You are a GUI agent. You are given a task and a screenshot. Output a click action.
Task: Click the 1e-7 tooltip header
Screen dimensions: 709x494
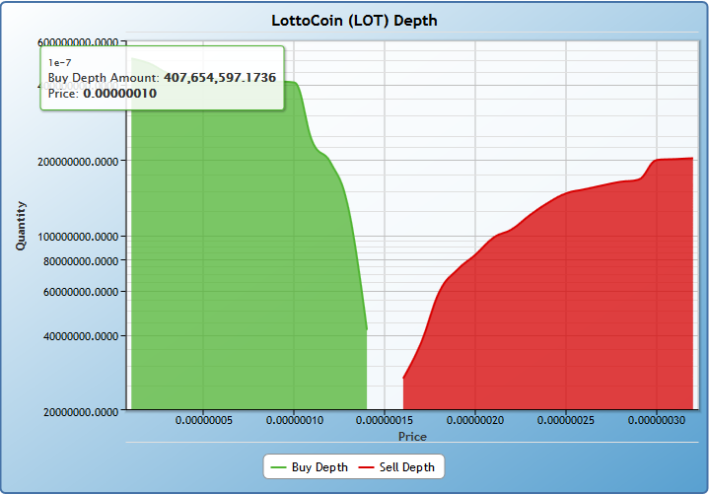pos(60,63)
